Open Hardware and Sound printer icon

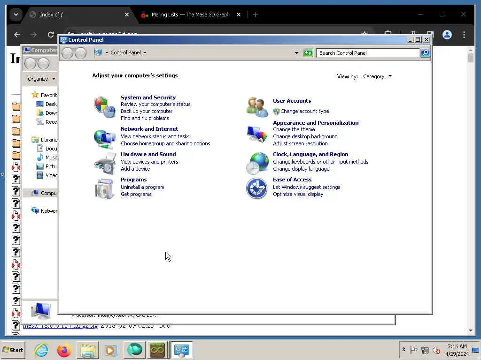point(104,164)
